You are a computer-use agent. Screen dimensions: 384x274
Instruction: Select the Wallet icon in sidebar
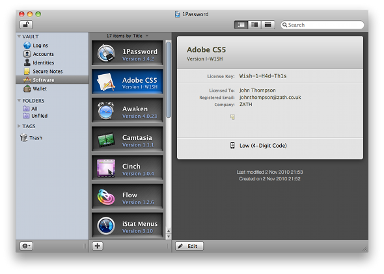point(27,89)
